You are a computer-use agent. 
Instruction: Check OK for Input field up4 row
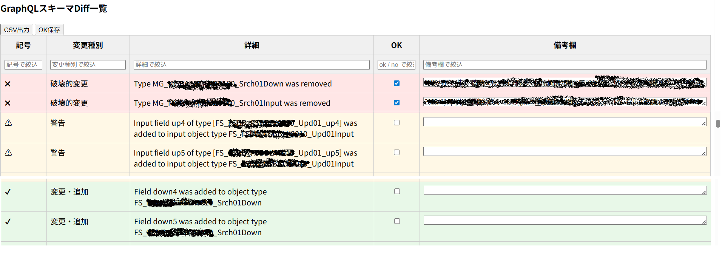(396, 122)
